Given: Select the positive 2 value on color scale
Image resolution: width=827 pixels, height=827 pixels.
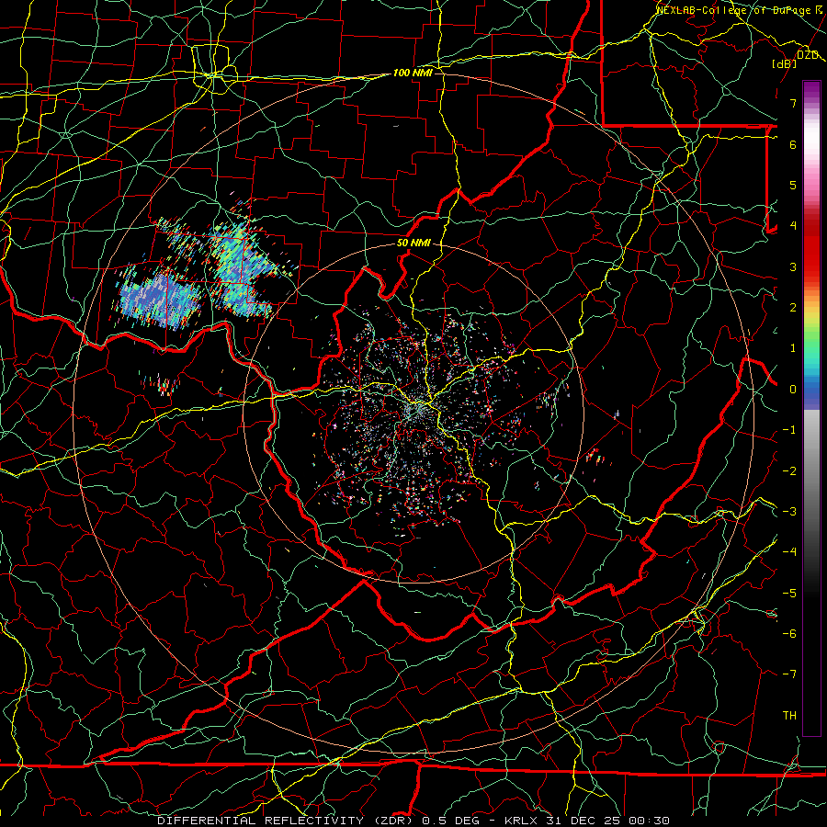Looking at the screenshot, I should (x=793, y=308).
